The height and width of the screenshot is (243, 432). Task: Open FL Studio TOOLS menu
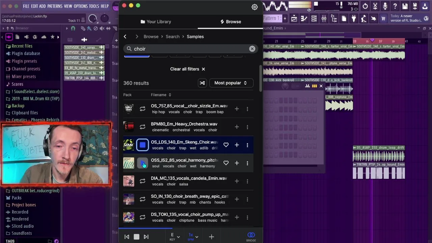pos(94,6)
